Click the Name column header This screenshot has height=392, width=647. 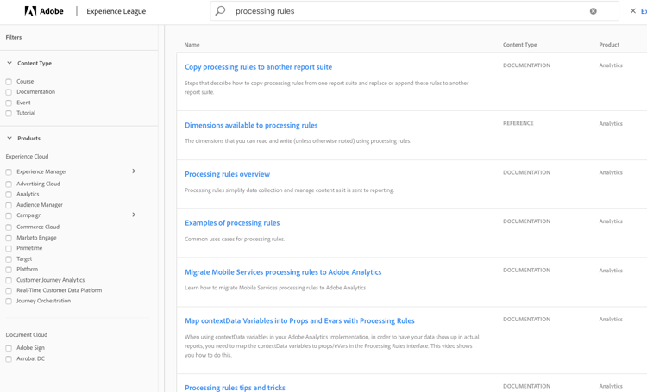(192, 45)
